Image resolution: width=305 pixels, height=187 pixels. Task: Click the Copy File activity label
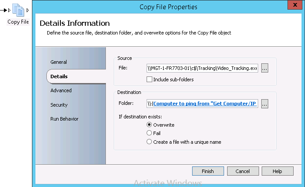click(x=18, y=22)
